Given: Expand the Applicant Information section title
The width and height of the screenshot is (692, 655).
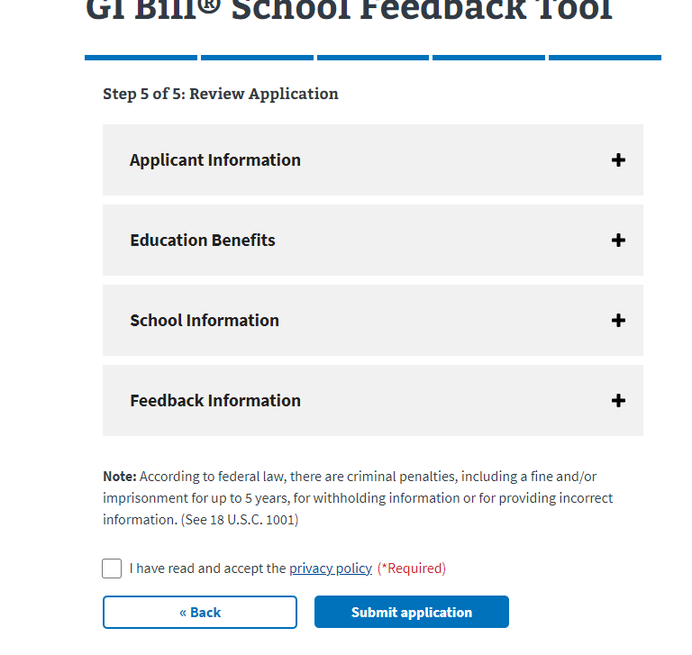Looking at the screenshot, I should point(215,160).
